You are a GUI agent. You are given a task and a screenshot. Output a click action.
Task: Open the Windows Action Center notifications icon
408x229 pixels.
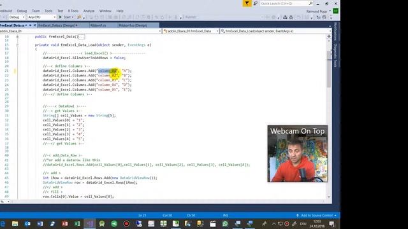tap(331, 223)
